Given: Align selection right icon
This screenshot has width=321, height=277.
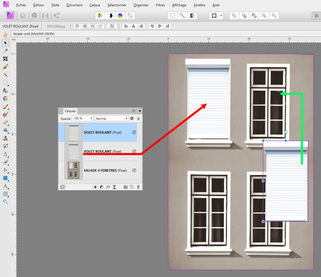Looking at the screenshot, I should tap(141, 26).
